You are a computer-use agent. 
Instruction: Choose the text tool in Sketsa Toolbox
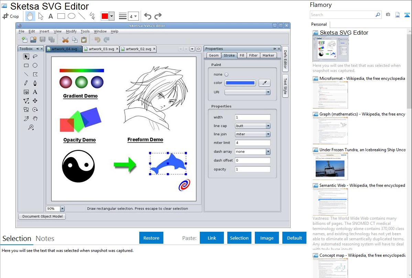pyautogui.click(x=35, y=92)
